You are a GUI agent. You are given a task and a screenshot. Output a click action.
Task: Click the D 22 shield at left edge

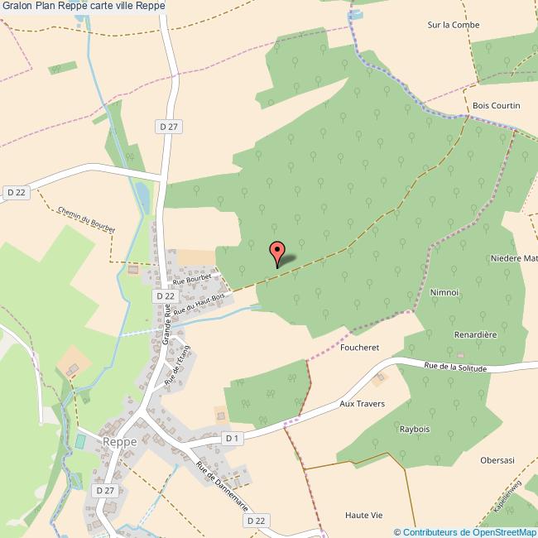tap(16, 192)
